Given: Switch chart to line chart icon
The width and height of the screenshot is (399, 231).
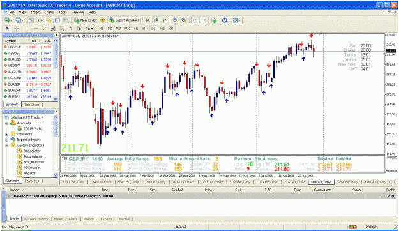Looking at the screenshot, I should click(x=165, y=20).
